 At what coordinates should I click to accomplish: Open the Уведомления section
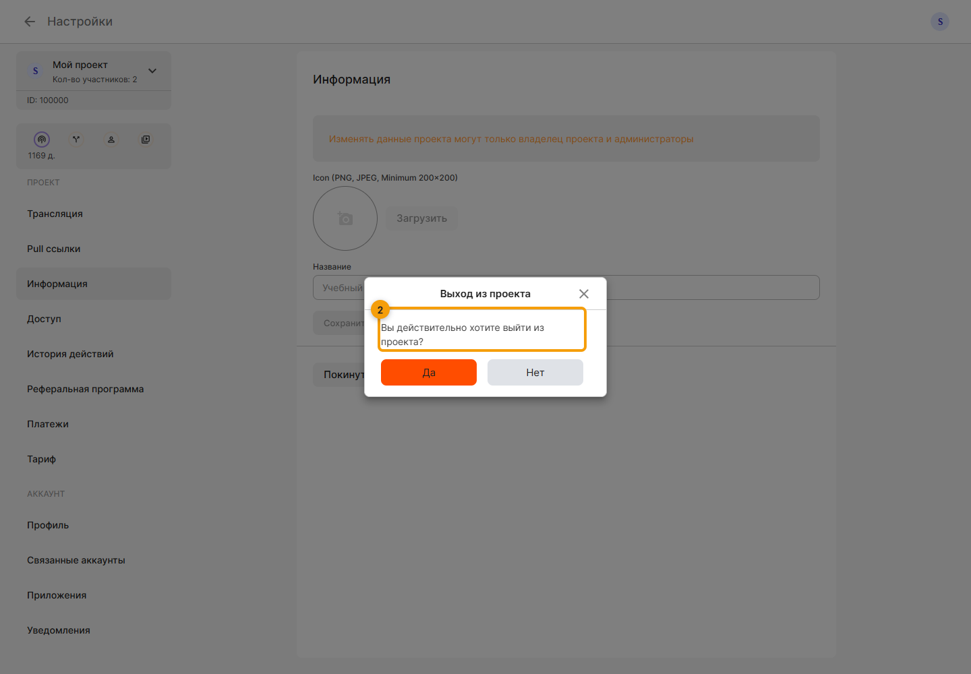click(x=94, y=630)
